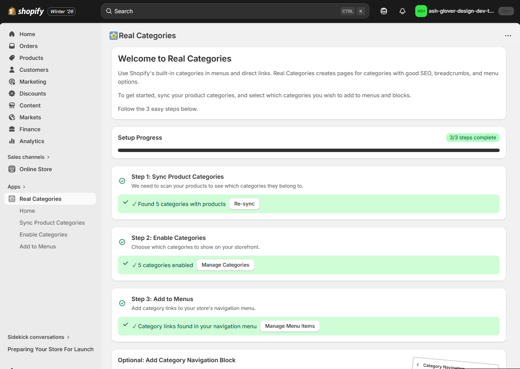Click the Search bar
This screenshot has height=369, width=520.
[x=235, y=11]
